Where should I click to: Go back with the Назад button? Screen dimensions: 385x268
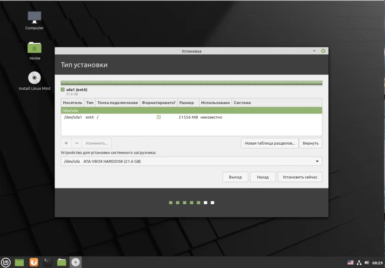263,177
